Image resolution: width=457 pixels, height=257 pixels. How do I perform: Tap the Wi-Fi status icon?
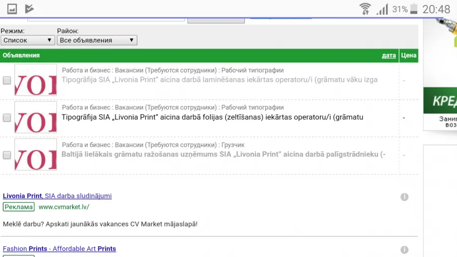coord(365,9)
